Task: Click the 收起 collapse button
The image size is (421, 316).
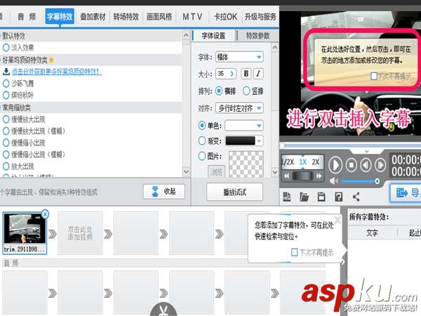Action: pos(164,192)
